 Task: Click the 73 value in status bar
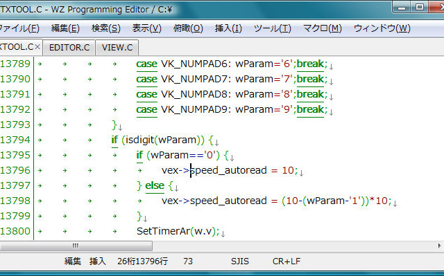pos(188,261)
